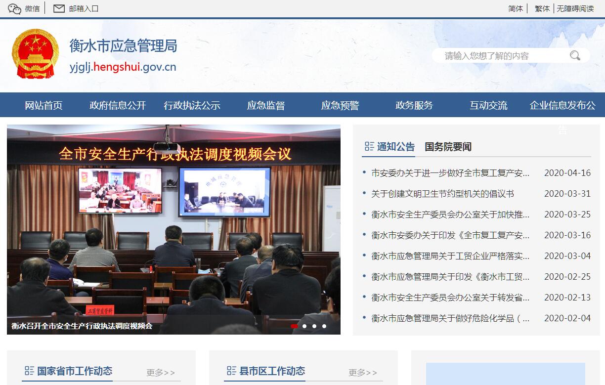Open 企业信息发布公告 menu item

(562, 105)
